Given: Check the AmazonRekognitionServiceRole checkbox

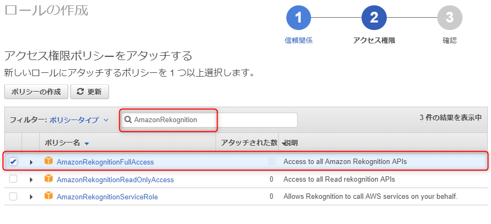Looking at the screenshot, I should [x=13, y=197].
